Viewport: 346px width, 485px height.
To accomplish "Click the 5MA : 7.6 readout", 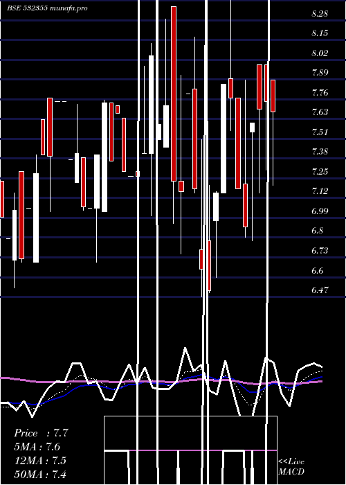I will pyautogui.click(x=37, y=447).
